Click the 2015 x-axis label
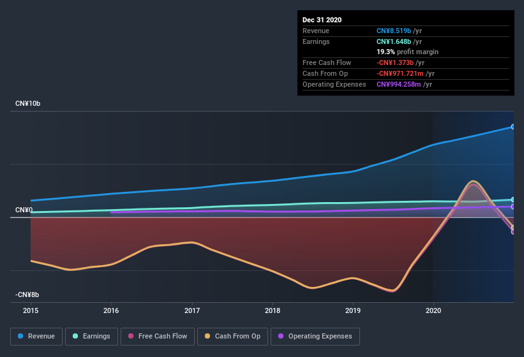 [31, 310]
